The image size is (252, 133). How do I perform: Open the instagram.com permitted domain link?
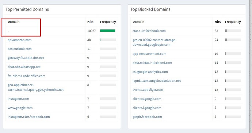point(18,99)
